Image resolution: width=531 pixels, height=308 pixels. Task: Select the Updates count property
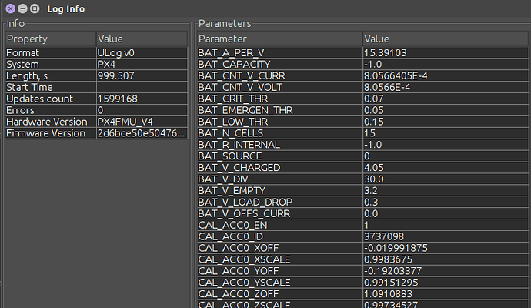click(51, 99)
